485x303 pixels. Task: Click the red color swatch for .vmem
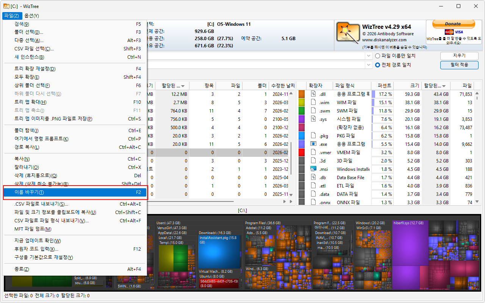click(302, 152)
